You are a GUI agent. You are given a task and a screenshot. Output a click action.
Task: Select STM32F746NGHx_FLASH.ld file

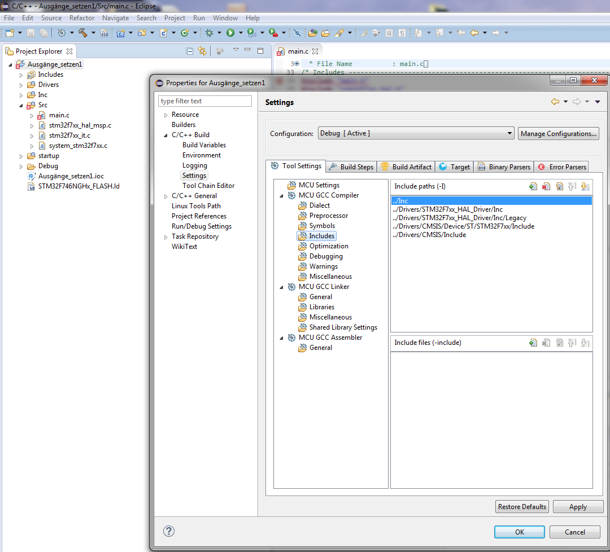click(79, 186)
